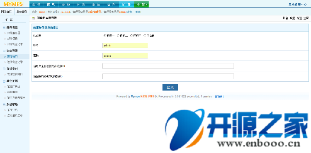Viewport: 311px width, 153px height.
Task: Click the 注销 logout link
Action: click(138, 12)
